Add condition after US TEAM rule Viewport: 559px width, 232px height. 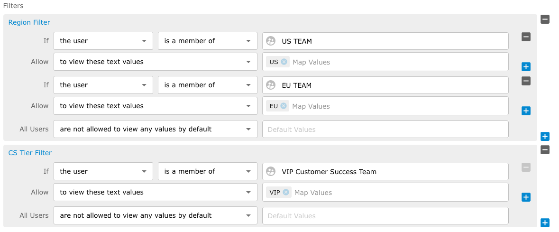[526, 66]
